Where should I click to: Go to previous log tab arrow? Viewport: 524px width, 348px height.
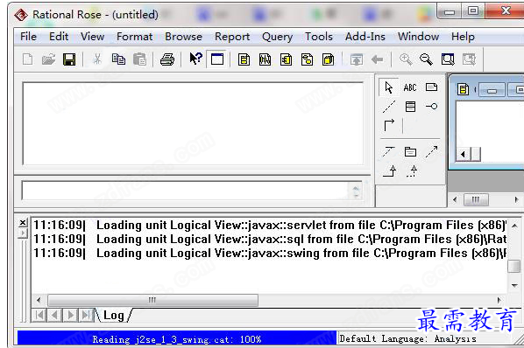click(x=55, y=315)
